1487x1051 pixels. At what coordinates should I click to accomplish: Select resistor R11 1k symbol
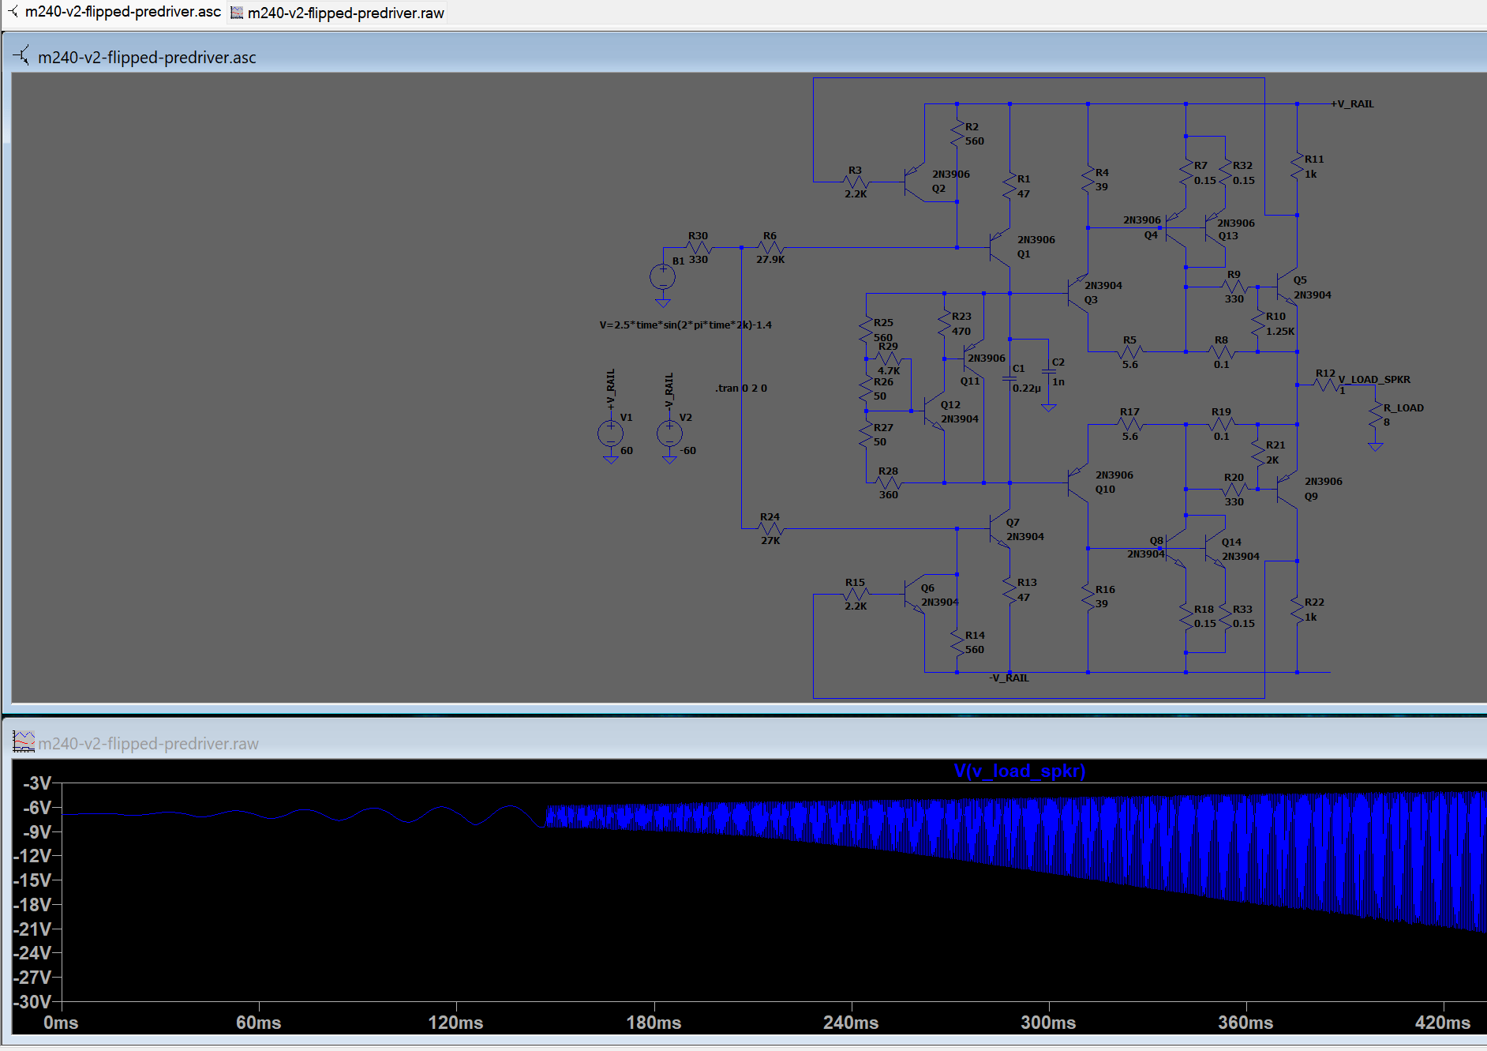(x=1297, y=167)
